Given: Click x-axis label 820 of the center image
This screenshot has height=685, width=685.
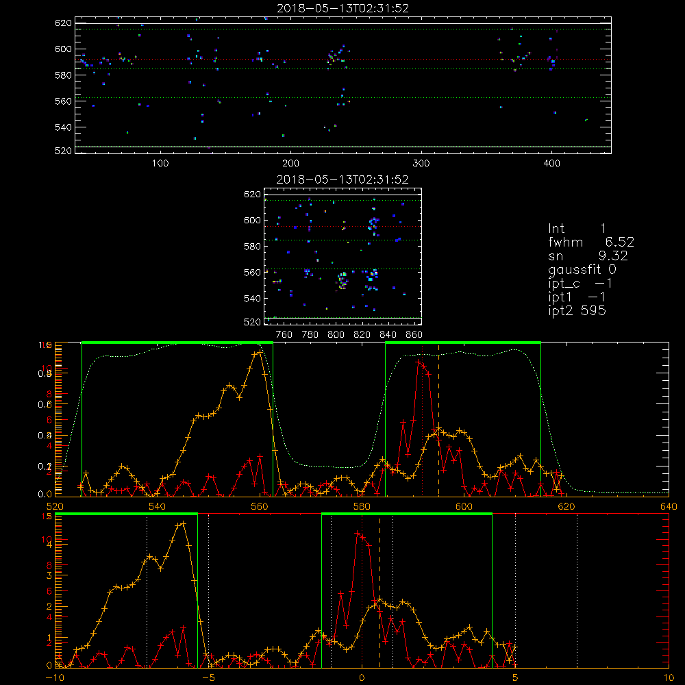Looking at the screenshot, I should pyautogui.click(x=362, y=335).
